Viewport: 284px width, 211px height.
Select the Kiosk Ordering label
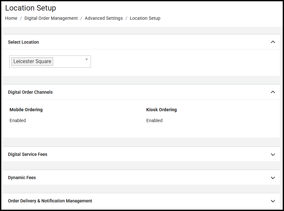(162, 110)
